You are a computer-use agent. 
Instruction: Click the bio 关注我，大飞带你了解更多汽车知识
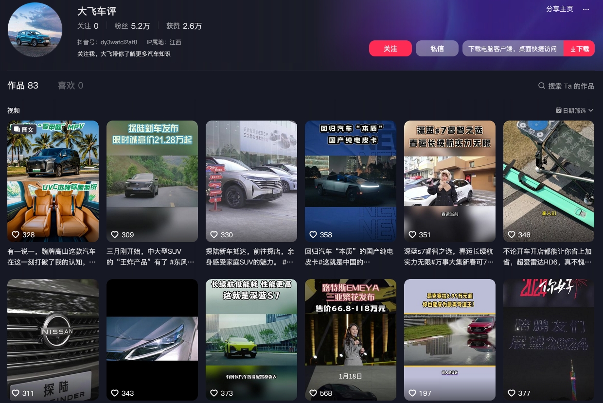[x=124, y=54]
